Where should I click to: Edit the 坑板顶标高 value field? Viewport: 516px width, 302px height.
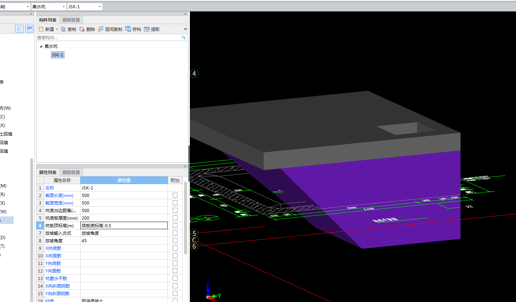(x=124, y=225)
